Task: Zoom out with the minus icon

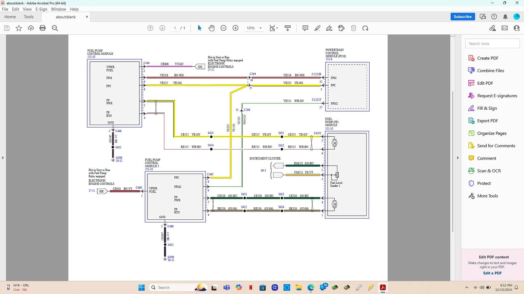Action: [x=223, y=28]
